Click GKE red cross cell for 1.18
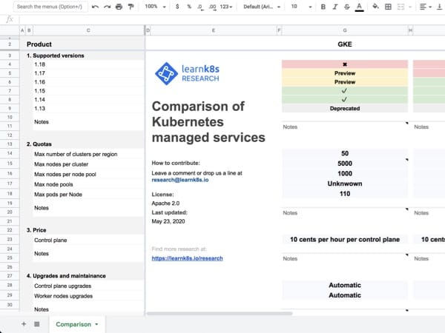 tap(345, 64)
